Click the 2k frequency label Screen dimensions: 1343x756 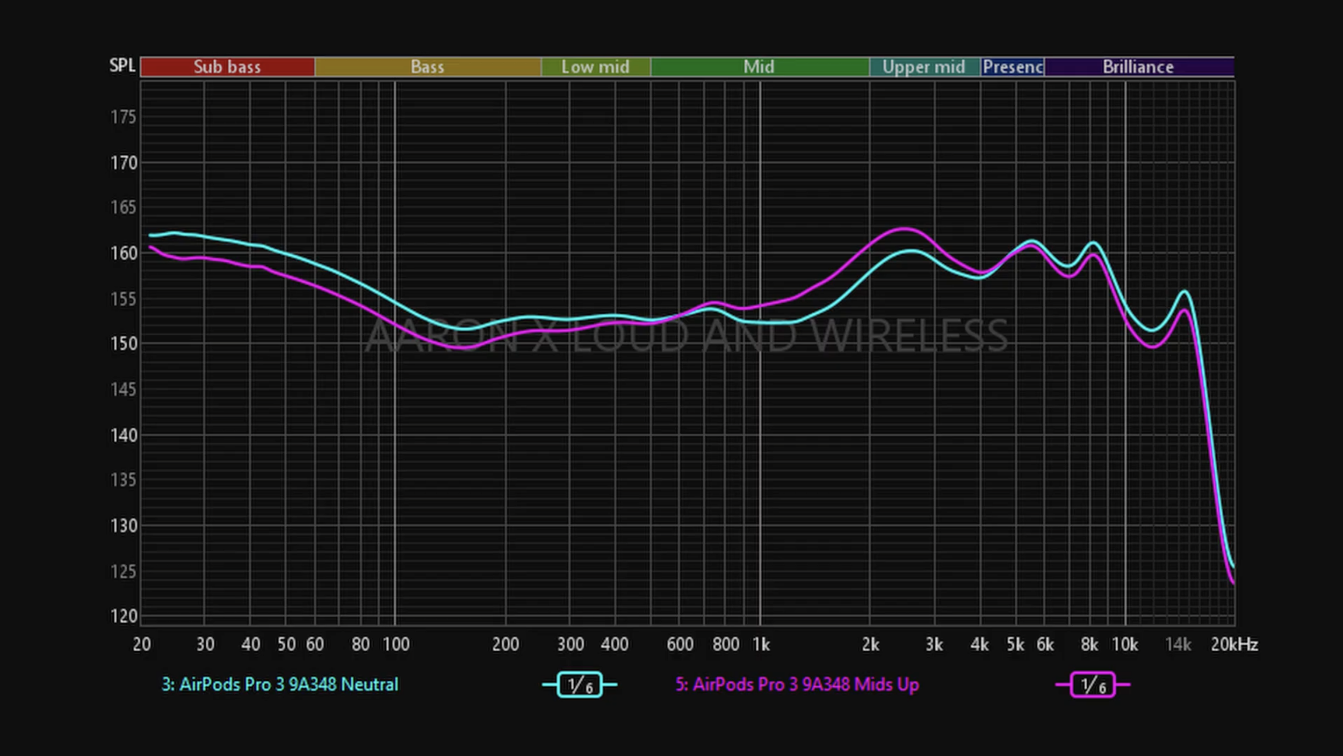point(871,644)
